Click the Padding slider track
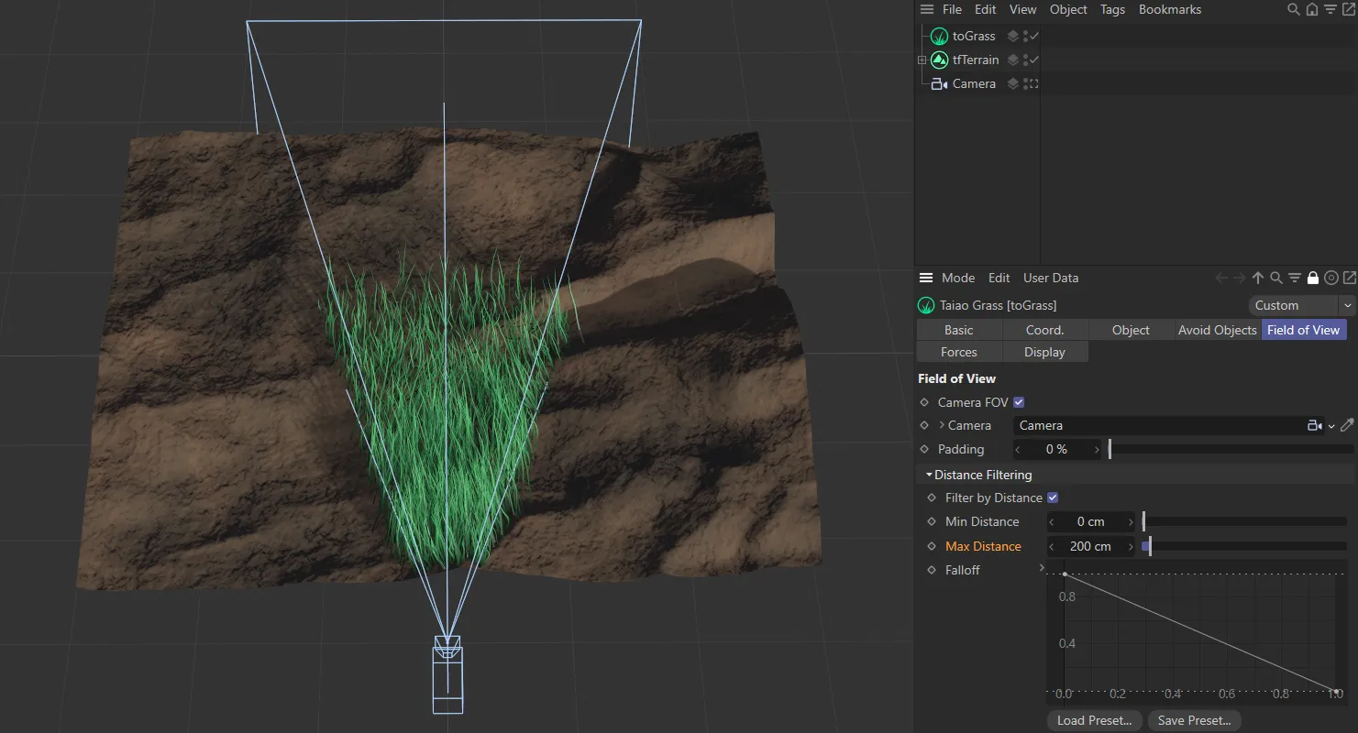The width and height of the screenshot is (1358, 733). [x=1231, y=449]
